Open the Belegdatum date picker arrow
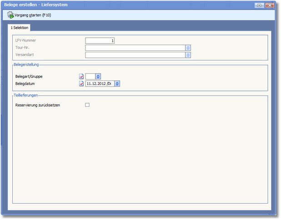281x220 pixels. pos(117,84)
